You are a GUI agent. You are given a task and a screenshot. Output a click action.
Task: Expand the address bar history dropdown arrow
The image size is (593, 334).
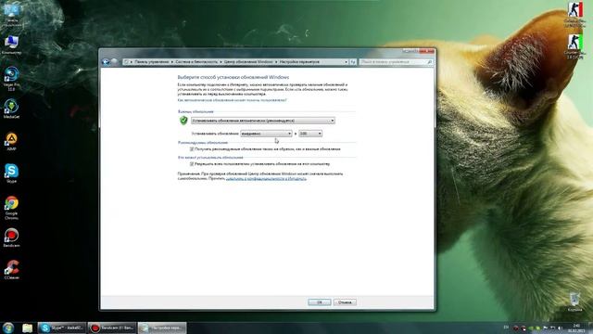click(x=346, y=62)
